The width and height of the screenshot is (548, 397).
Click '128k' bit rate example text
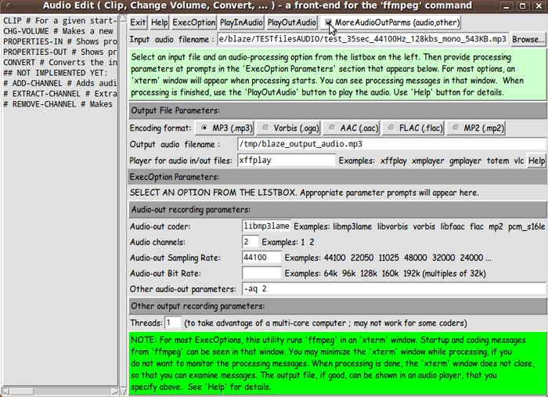point(369,273)
